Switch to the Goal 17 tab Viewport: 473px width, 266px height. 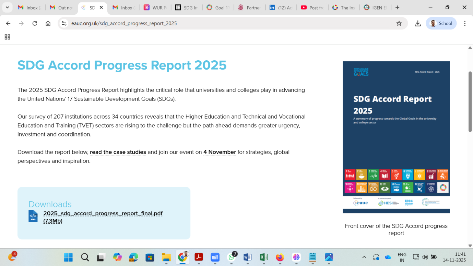[x=218, y=8]
